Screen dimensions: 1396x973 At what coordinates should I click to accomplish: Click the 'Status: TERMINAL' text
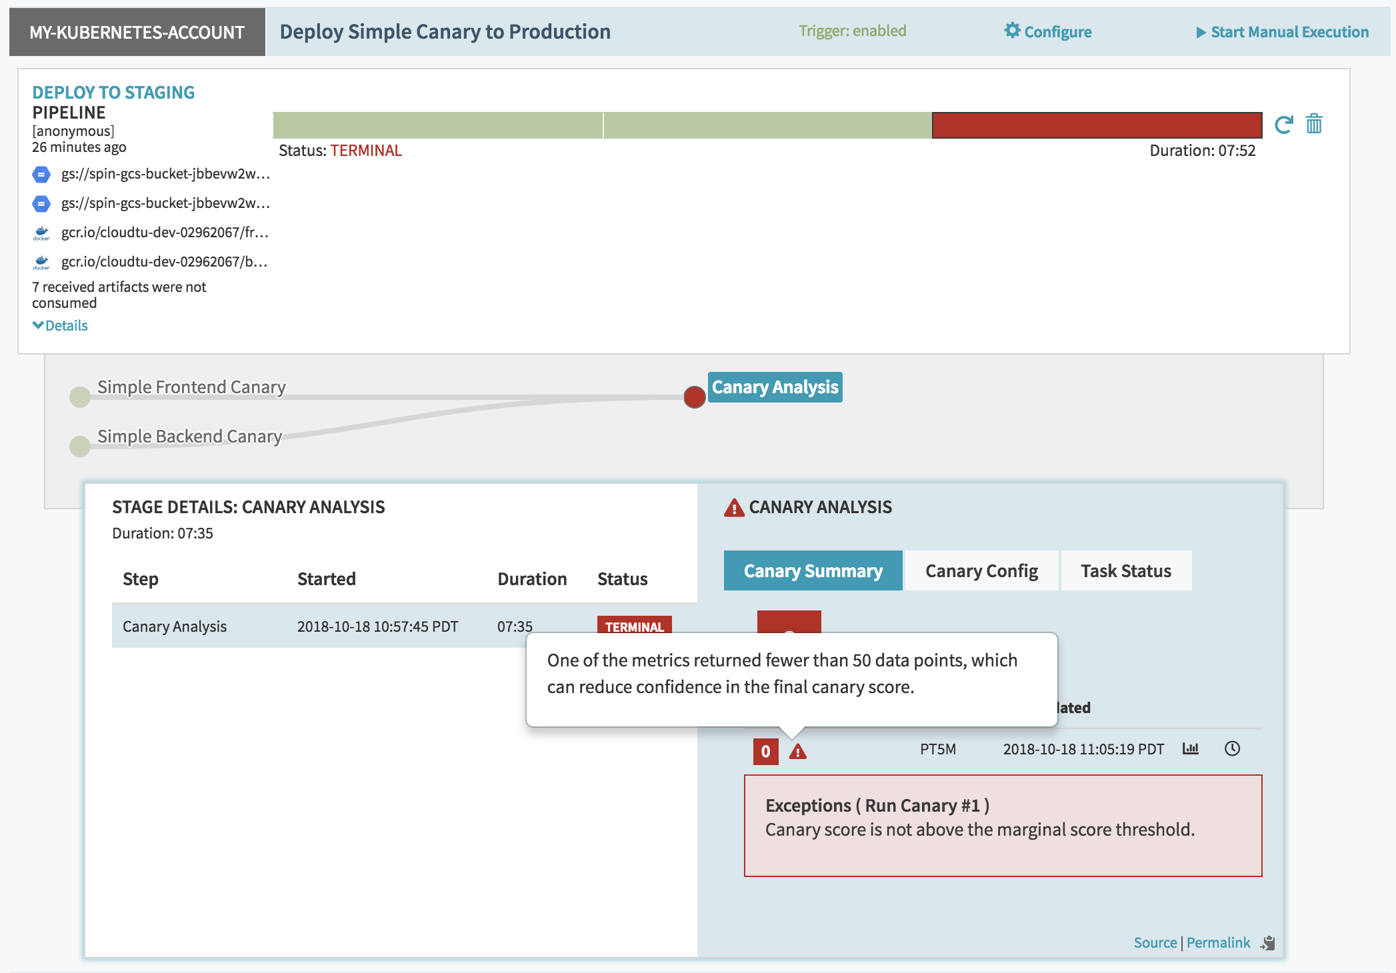pyautogui.click(x=340, y=151)
